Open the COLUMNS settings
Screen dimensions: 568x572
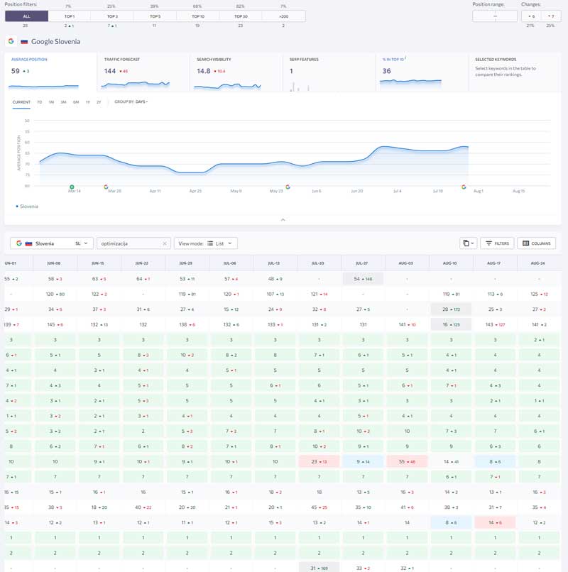pyautogui.click(x=536, y=243)
